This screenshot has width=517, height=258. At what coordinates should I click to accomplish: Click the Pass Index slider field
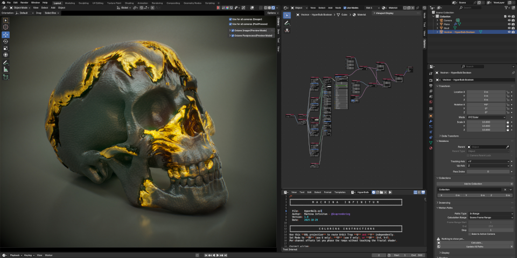(x=487, y=171)
